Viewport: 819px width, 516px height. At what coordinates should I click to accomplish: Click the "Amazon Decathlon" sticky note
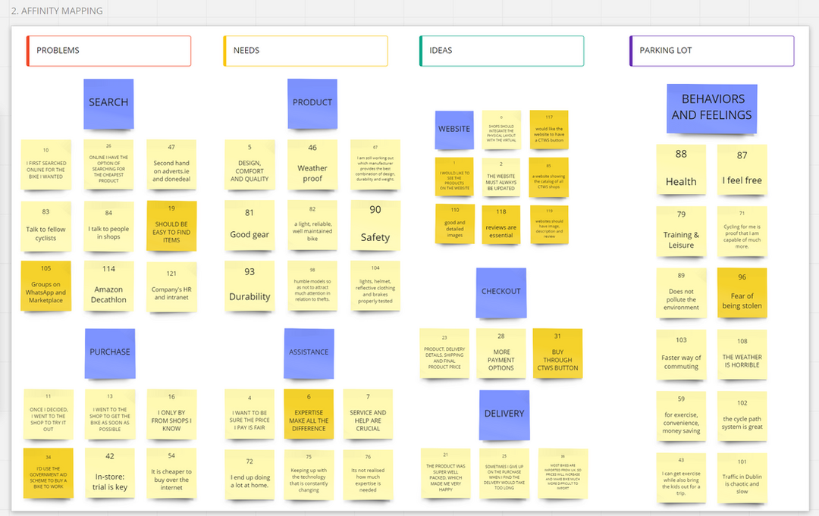pos(109,286)
